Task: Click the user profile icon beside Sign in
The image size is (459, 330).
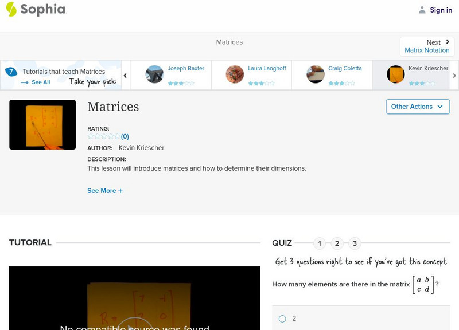Action: [x=422, y=10]
